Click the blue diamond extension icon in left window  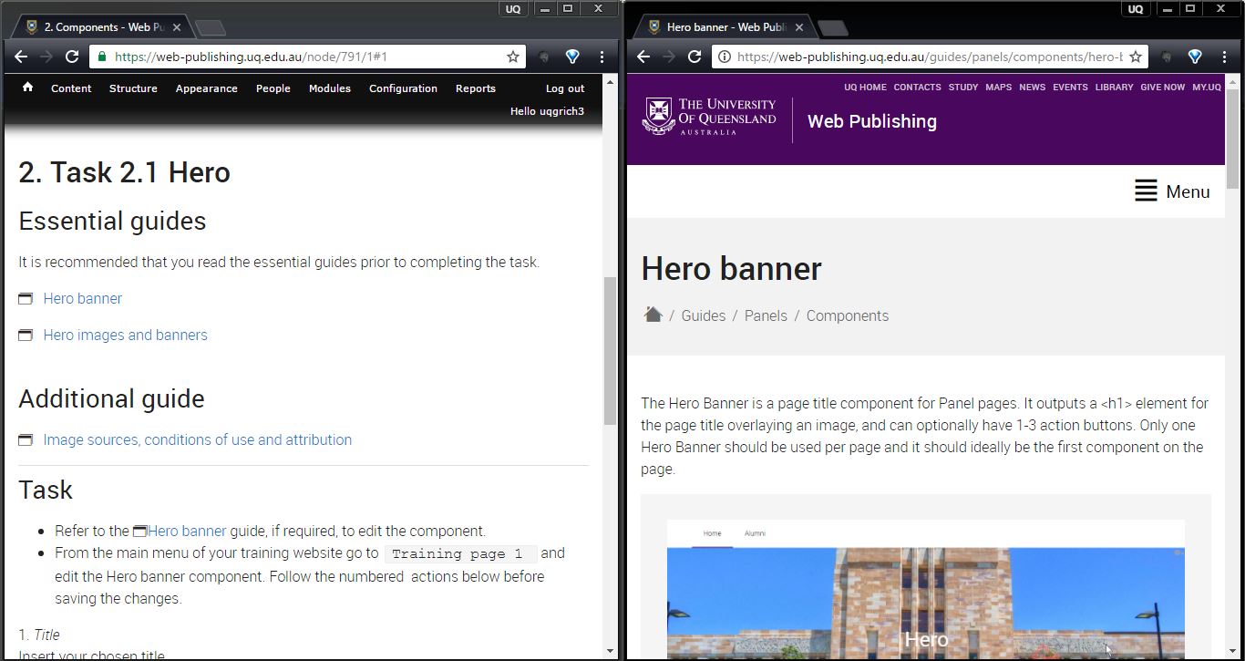(x=572, y=57)
